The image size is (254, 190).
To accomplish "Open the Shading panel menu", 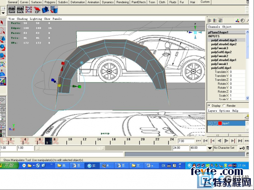I will tap(22, 19).
